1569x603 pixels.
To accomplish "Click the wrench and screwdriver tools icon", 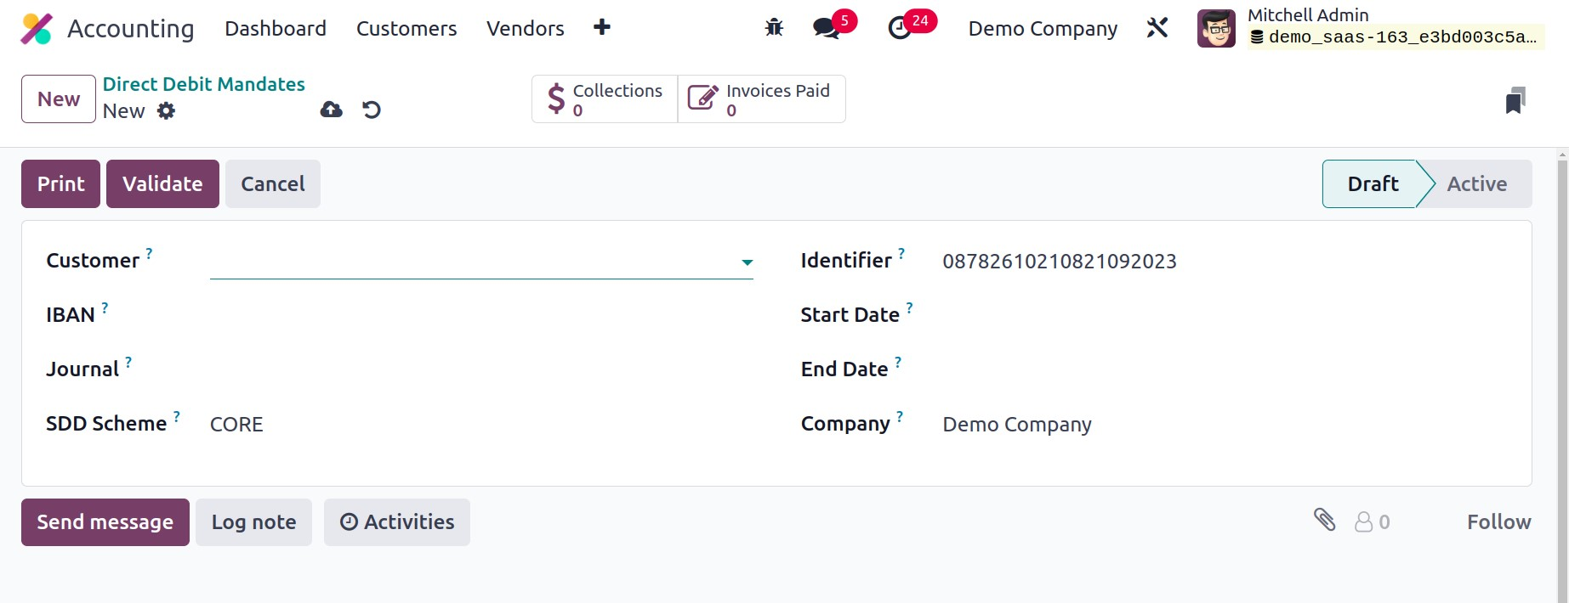I will point(1157,28).
